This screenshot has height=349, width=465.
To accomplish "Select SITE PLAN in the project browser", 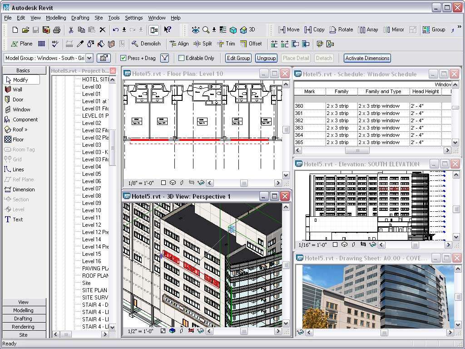I will [94, 290].
